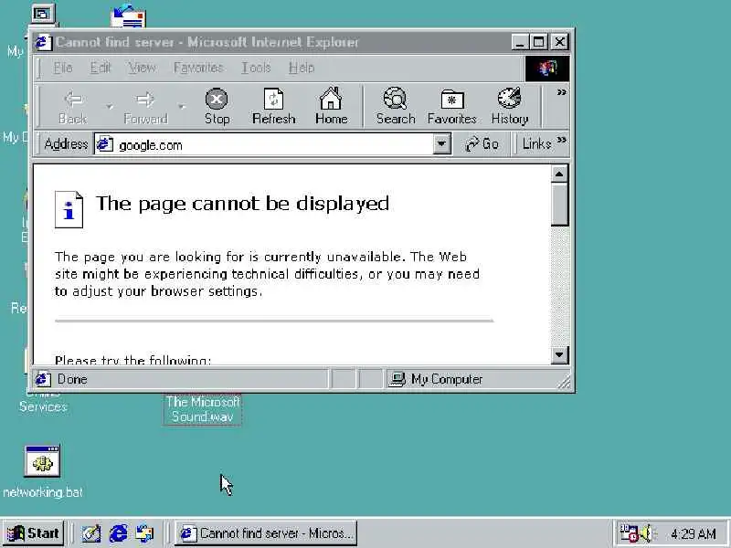Open the Forward history dropdown arrow
Screen dimensions: 731x548
[x=181, y=107]
